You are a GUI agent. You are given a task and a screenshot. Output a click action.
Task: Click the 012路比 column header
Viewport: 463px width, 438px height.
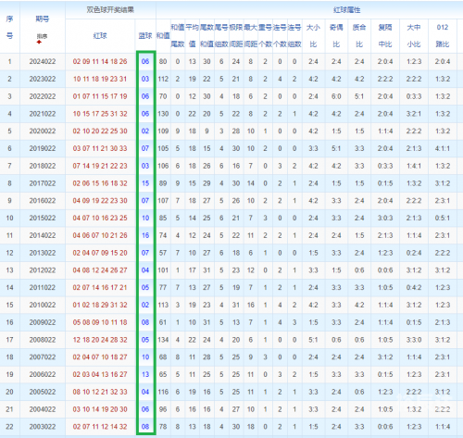point(443,36)
